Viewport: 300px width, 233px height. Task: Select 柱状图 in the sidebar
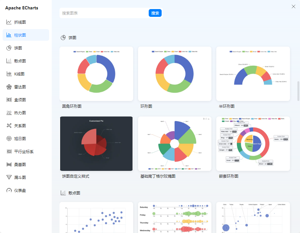pyautogui.click(x=26, y=35)
